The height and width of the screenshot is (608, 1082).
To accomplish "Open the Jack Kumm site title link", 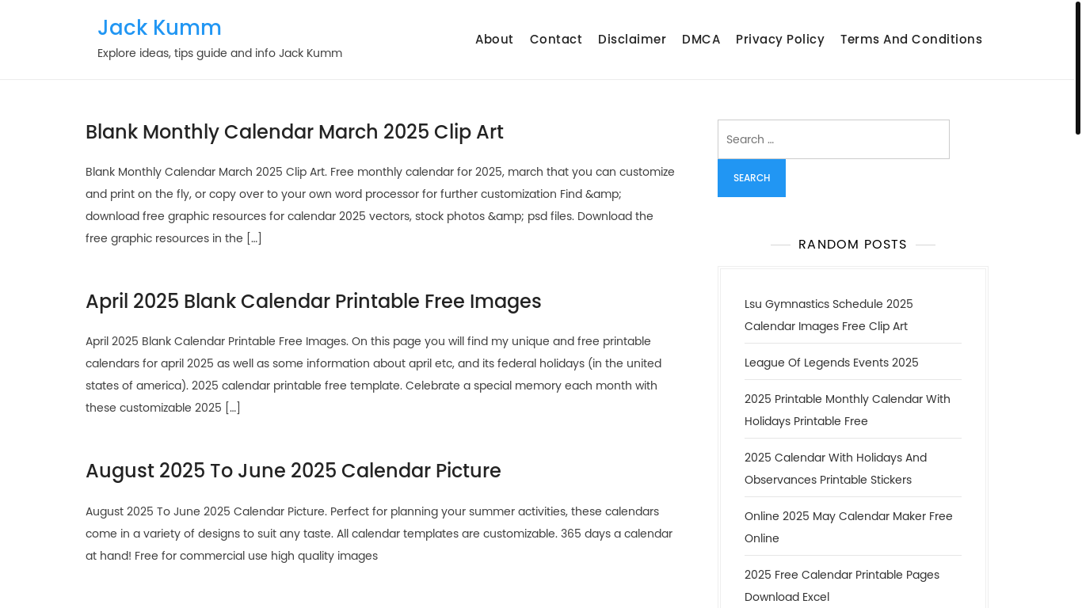I will tap(159, 28).
